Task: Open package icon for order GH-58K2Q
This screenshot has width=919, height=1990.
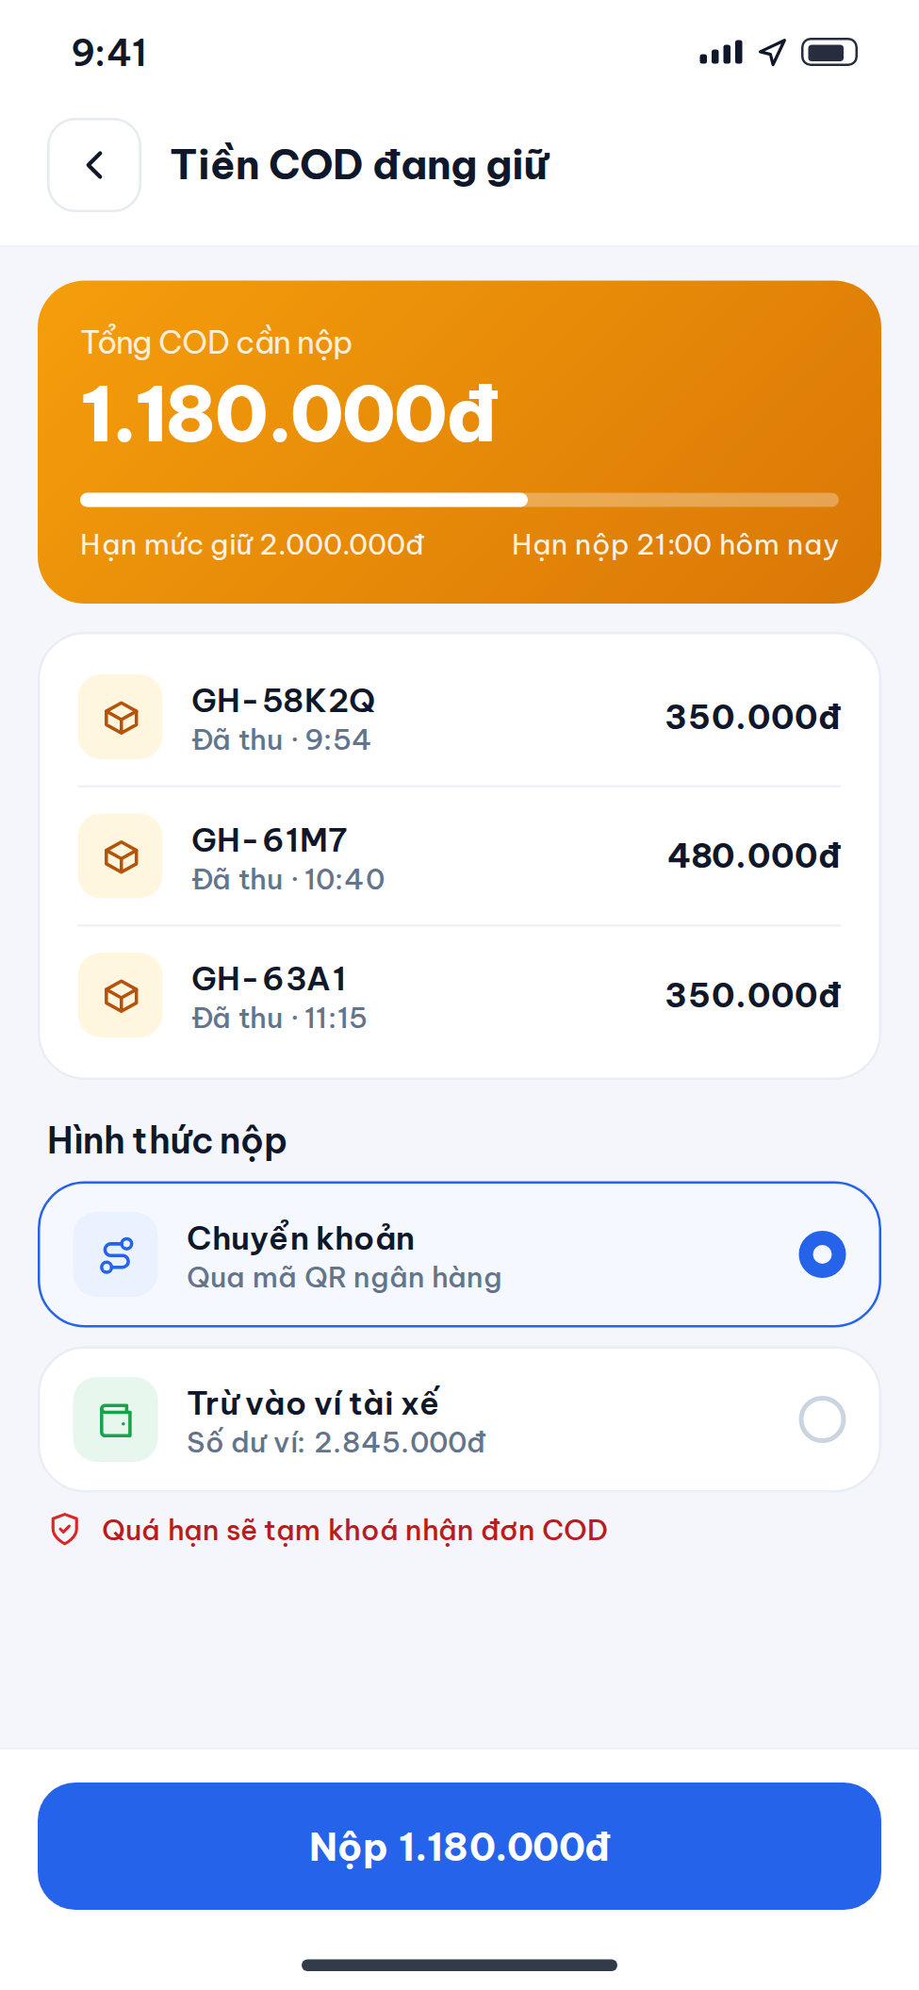Action: point(121,717)
